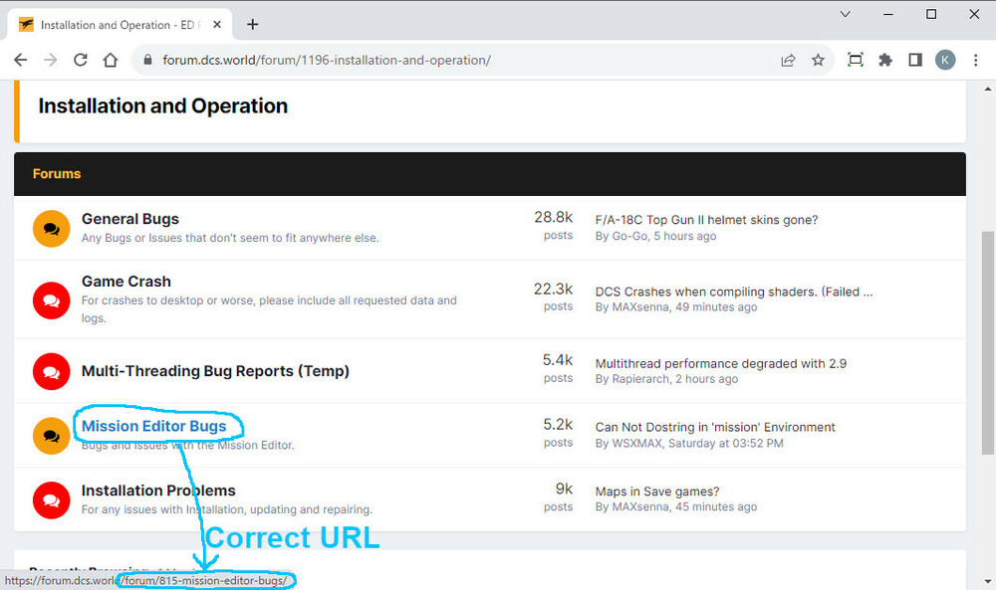Click the General Bugs forum icon
996x590 pixels.
[52, 229]
